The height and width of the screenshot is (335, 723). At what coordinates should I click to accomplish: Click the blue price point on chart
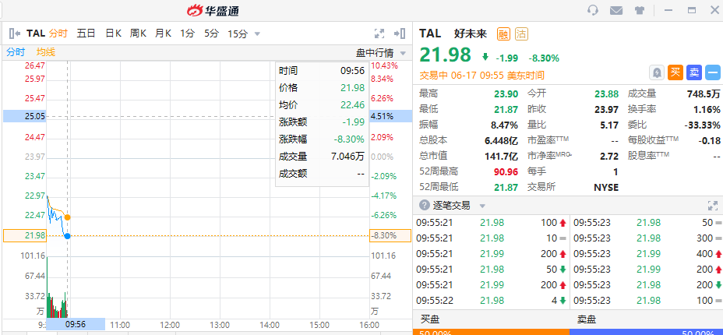pos(67,236)
